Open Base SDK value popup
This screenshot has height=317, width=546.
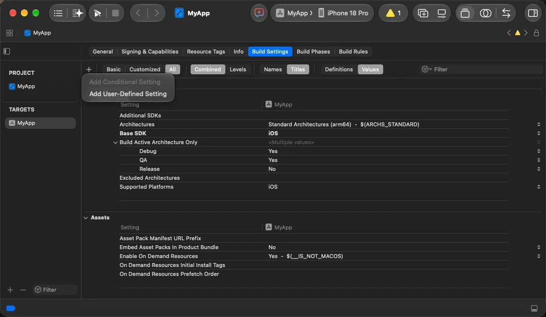539,133
